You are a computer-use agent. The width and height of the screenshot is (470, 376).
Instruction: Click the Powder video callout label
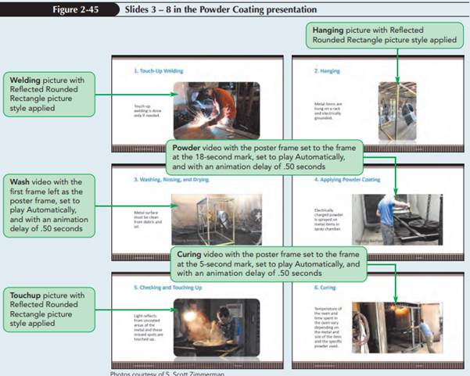[264, 157]
